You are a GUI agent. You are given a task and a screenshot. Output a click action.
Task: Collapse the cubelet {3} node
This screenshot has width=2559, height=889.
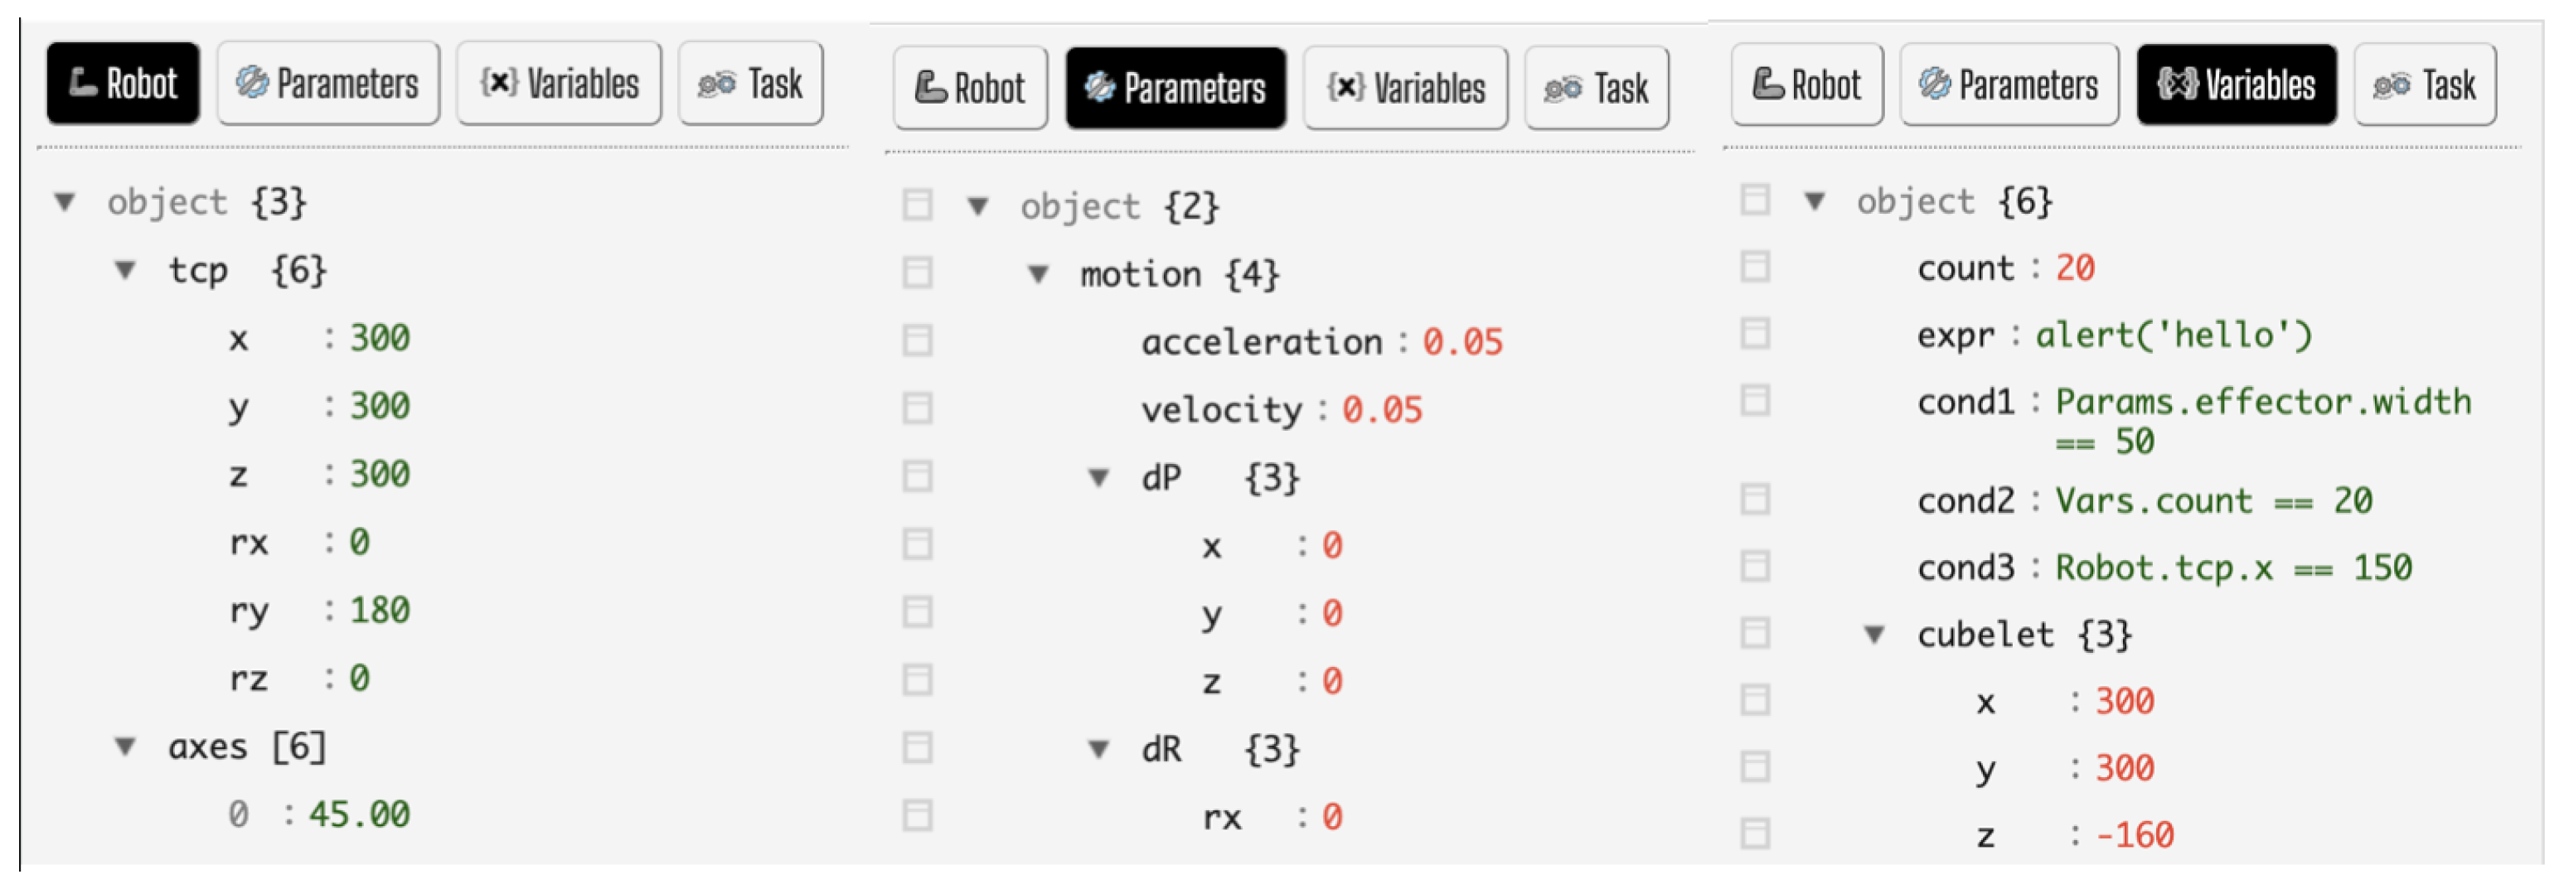1873,633
